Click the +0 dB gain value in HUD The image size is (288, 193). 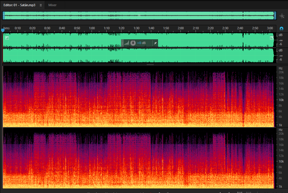tap(141, 43)
